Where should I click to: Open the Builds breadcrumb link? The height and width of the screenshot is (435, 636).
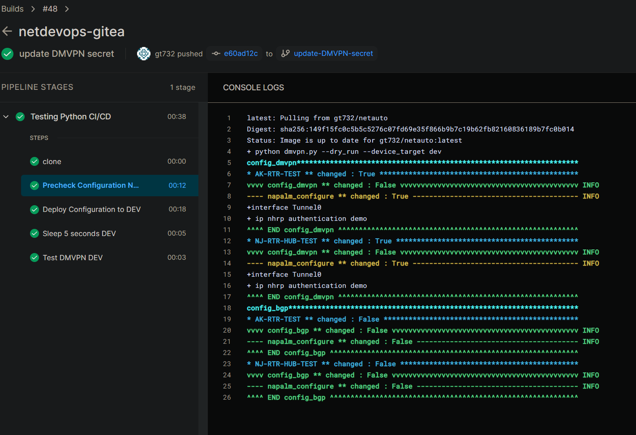[13, 9]
